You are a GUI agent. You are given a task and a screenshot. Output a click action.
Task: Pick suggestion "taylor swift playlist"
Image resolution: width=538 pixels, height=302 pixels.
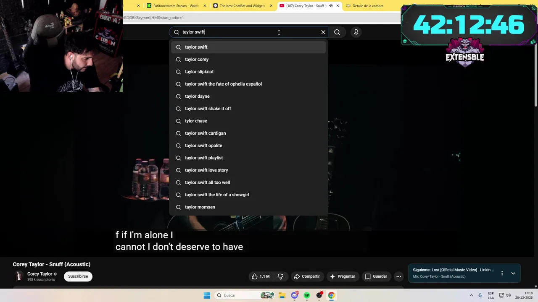tap(248, 158)
